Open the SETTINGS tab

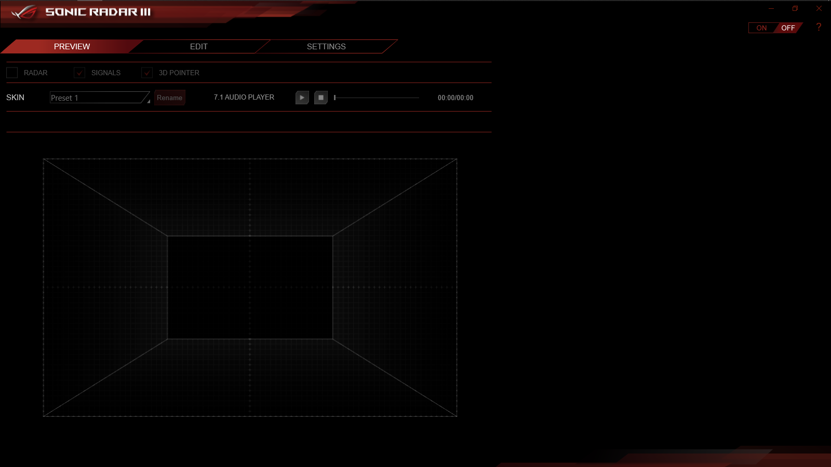(326, 47)
